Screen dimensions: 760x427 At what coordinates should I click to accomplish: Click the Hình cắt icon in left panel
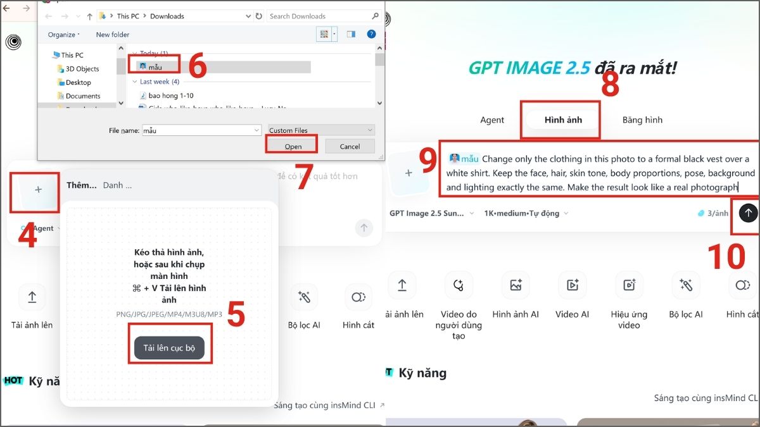[x=358, y=297]
